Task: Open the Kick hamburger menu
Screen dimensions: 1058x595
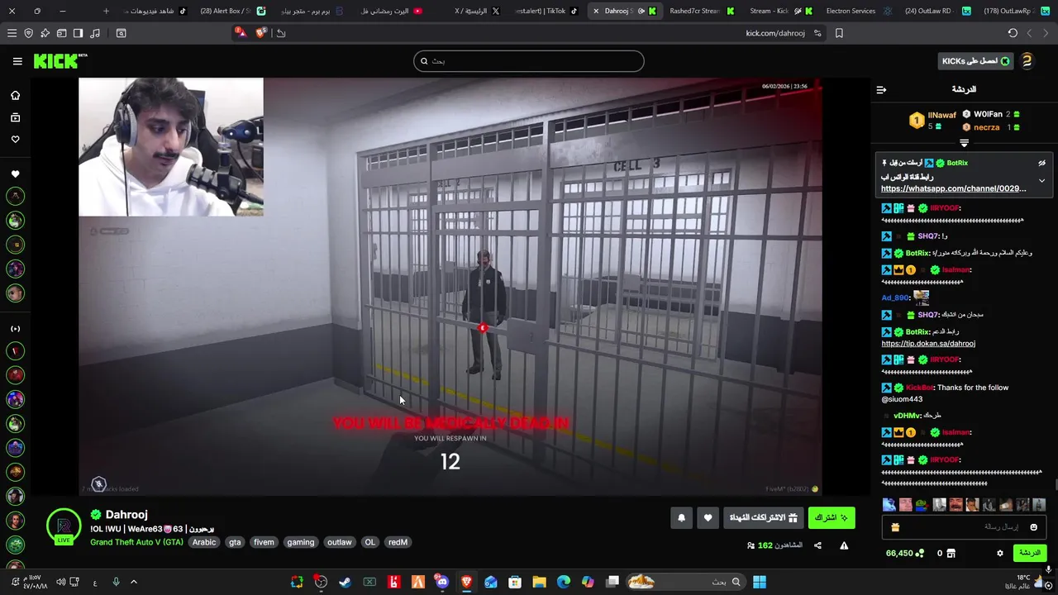Action: (17, 61)
